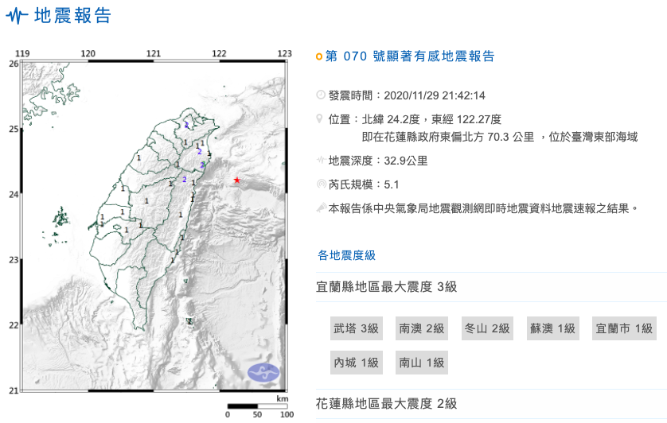Select the 武塔 3級 intensity tag
This screenshot has width=667, height=423.
356,328
